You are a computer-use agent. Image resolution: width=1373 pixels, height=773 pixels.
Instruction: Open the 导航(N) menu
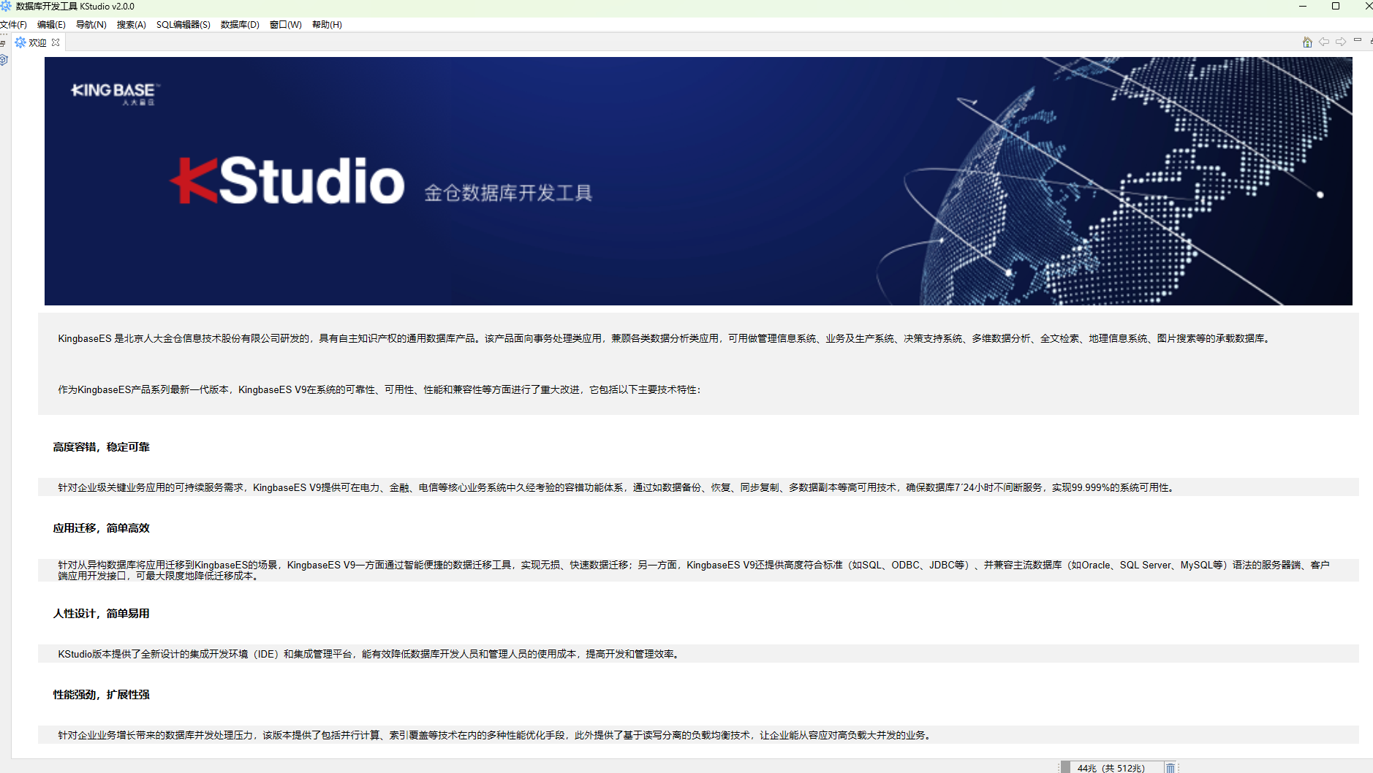pyautogui.click(x=91, y=25)
